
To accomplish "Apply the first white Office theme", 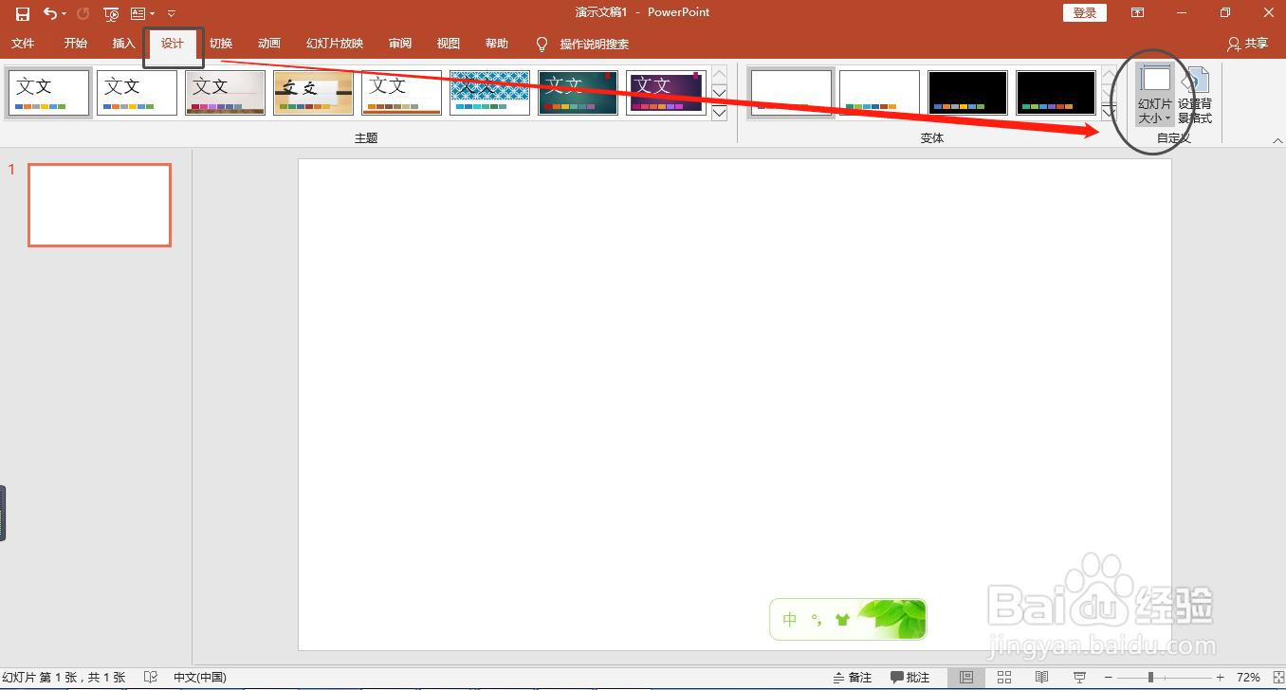I will click(x=49, y=93).
